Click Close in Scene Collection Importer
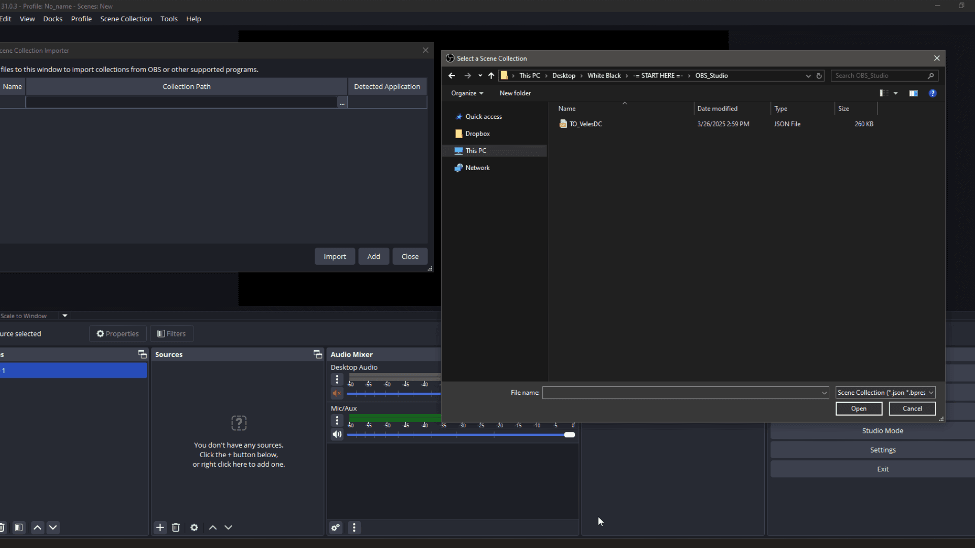Screen dimensions: 975x548 pyautogui.click(x=410, y=257)
